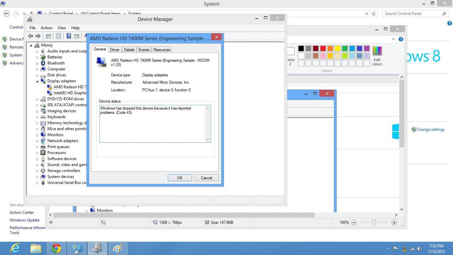Click the Action Center flag tray icon
This screenshot has height=255, width=453.
396,249
